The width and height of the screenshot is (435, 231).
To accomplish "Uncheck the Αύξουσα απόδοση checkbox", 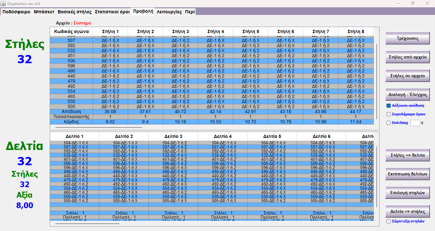I will [388, 105].
